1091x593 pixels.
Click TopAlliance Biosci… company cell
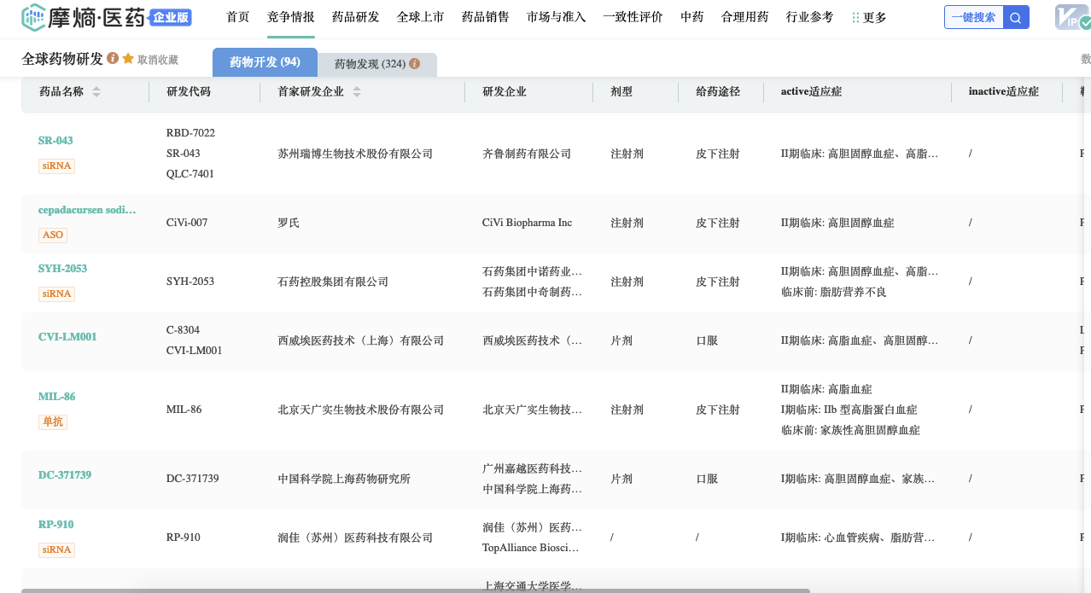tap(531, 548)
